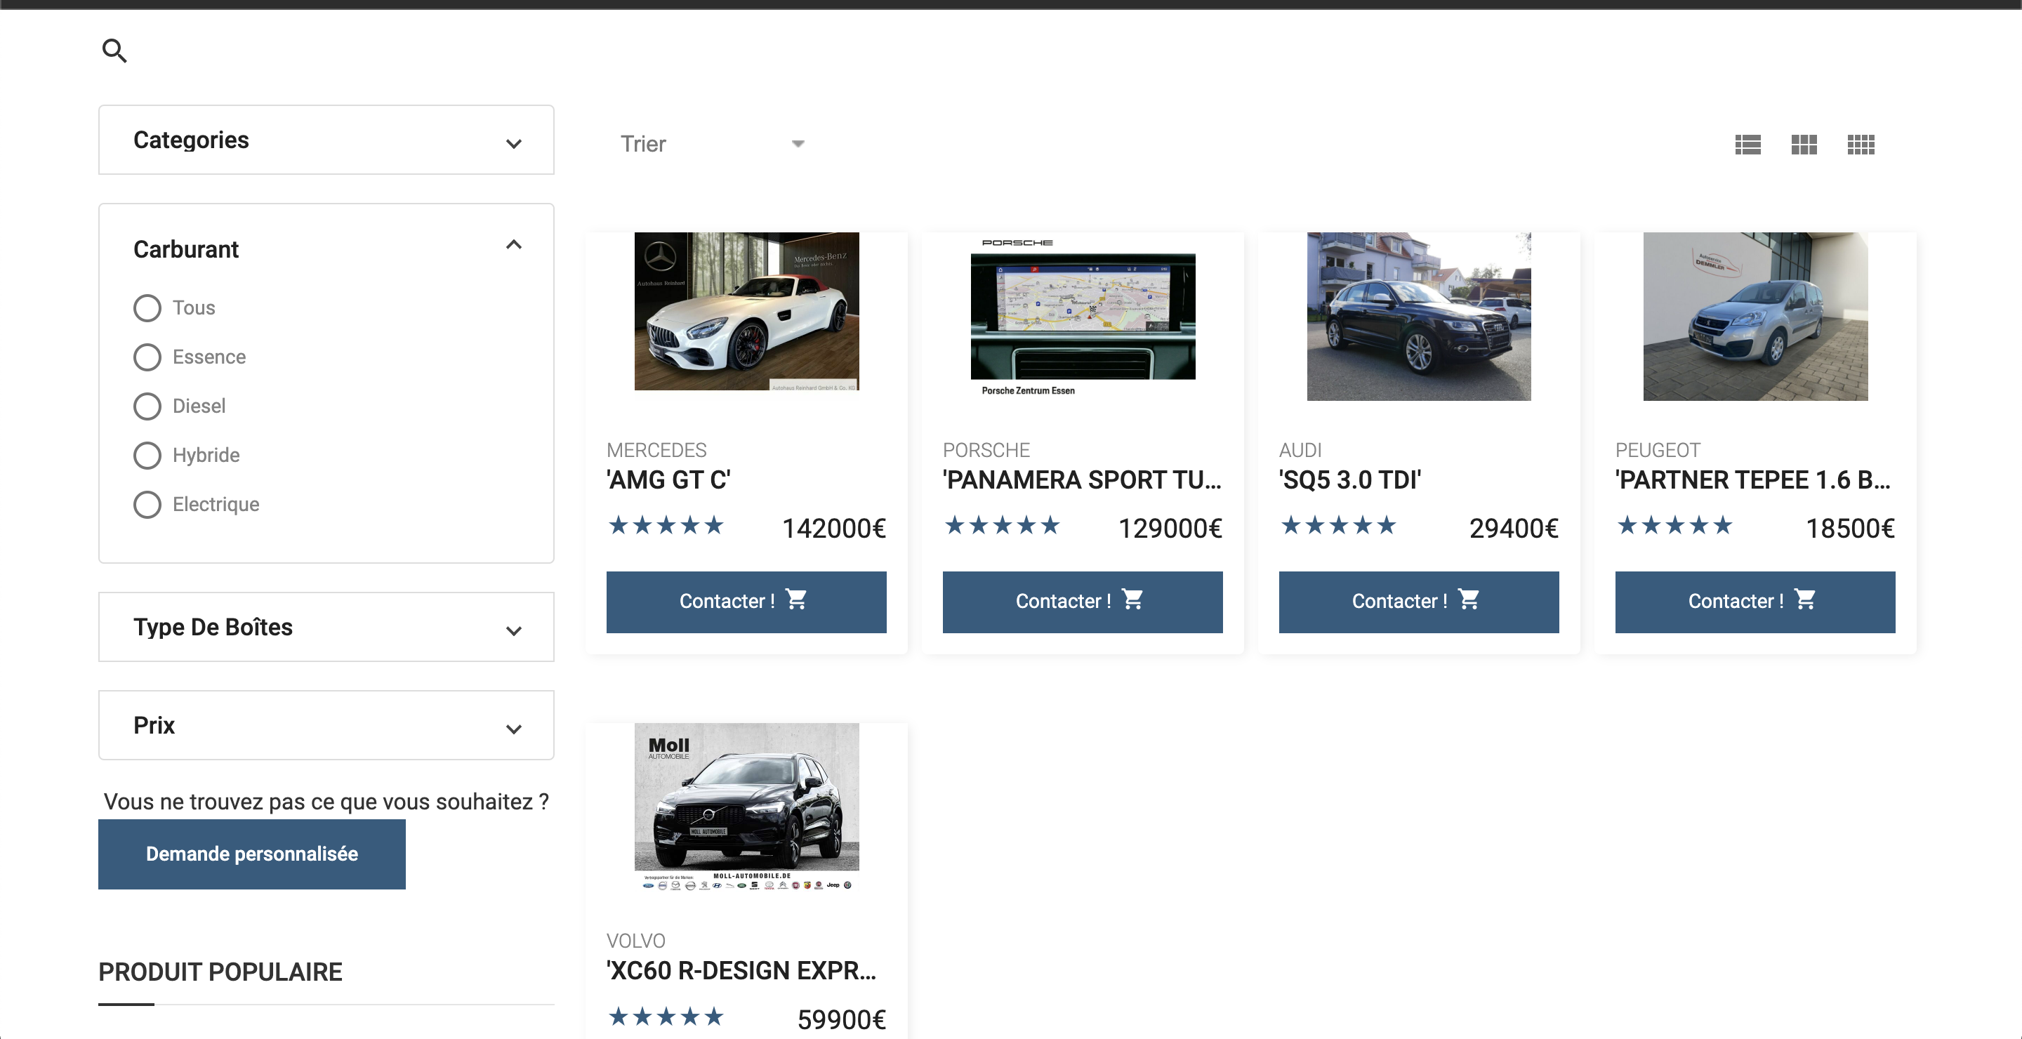Click the PORSCHE brand label
Screen dimensions: 2022x1039
point(986,451)
